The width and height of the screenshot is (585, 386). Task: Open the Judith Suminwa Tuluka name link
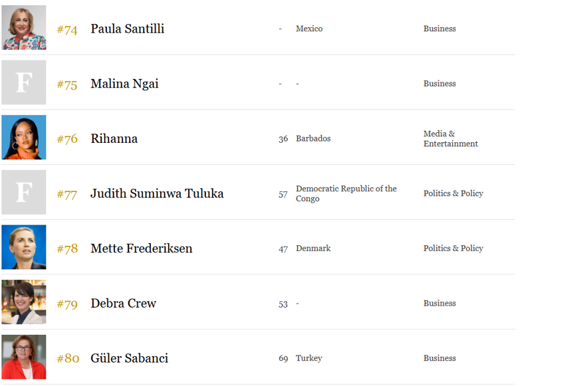pyautogui.click(x=157, y=193)
